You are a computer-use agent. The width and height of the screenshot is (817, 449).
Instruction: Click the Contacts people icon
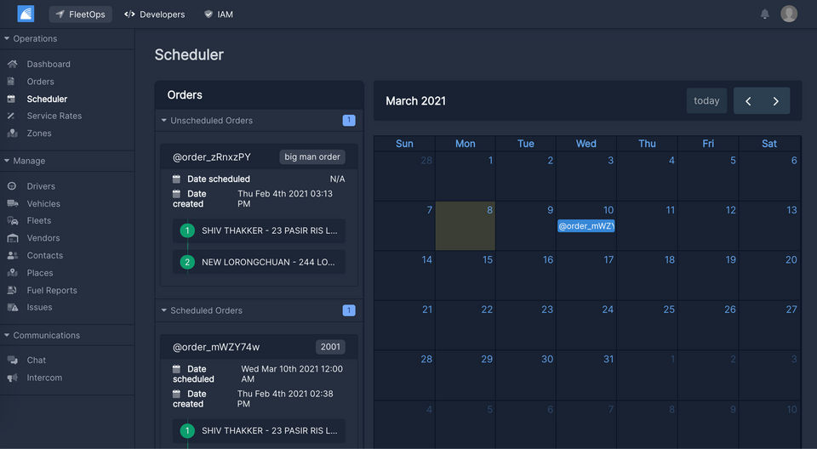tap(13, 255)
